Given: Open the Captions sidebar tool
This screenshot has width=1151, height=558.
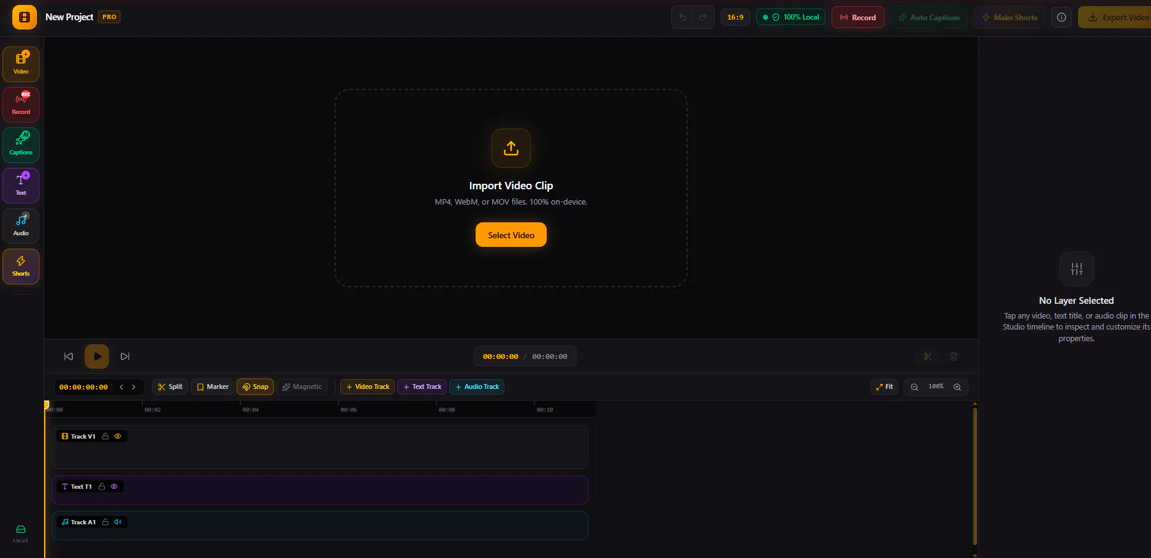Looking at the screenshot, I should pyautogui.click(x=21, y=145).
